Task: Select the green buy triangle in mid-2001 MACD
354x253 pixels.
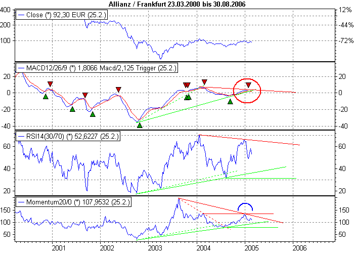Action: click(x=72, y=109)
